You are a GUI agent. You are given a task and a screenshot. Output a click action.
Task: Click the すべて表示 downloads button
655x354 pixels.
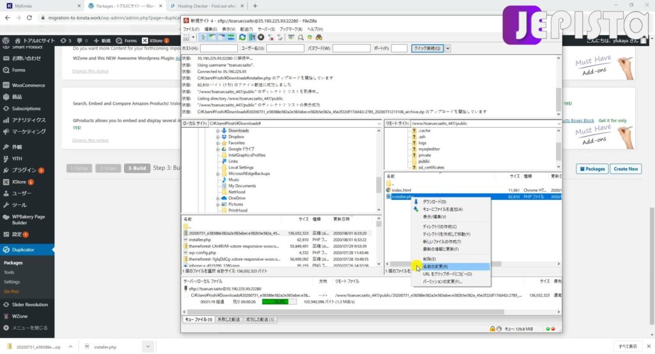pos(627,346)
